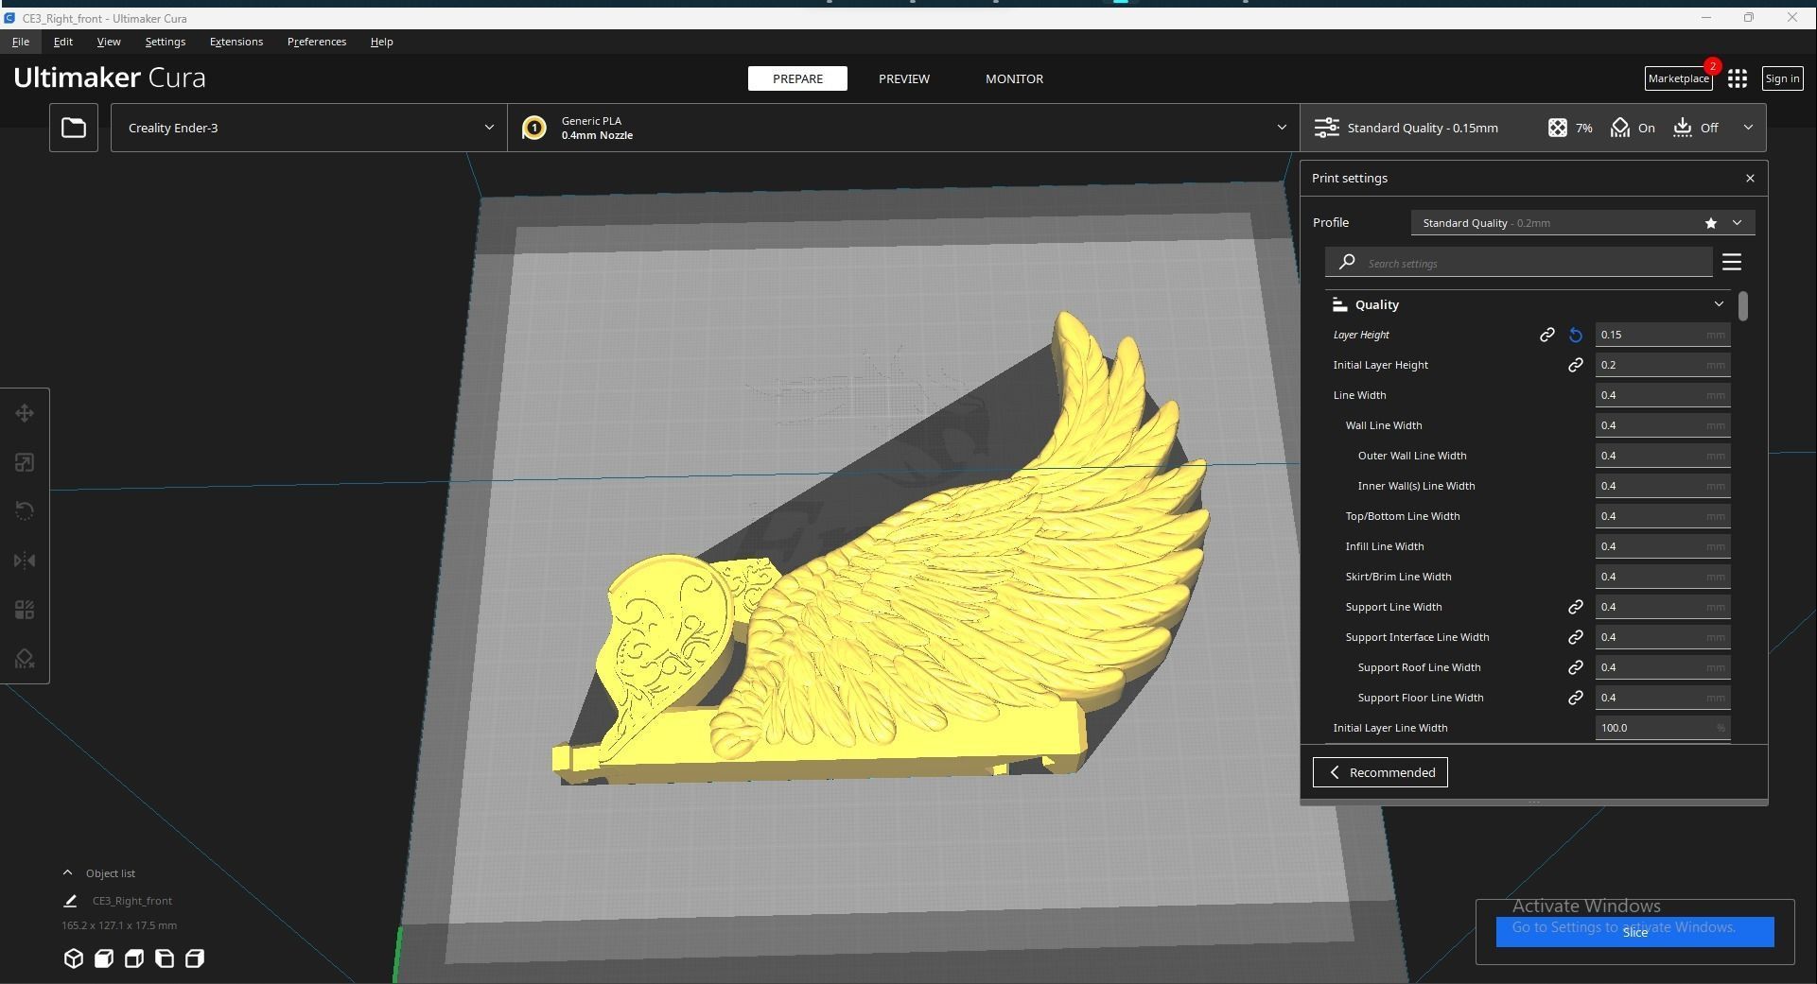This screenshot has width=1817, height=984.
Task: Edit the Initial Layer Height value field
Action: pos(1663,365)
